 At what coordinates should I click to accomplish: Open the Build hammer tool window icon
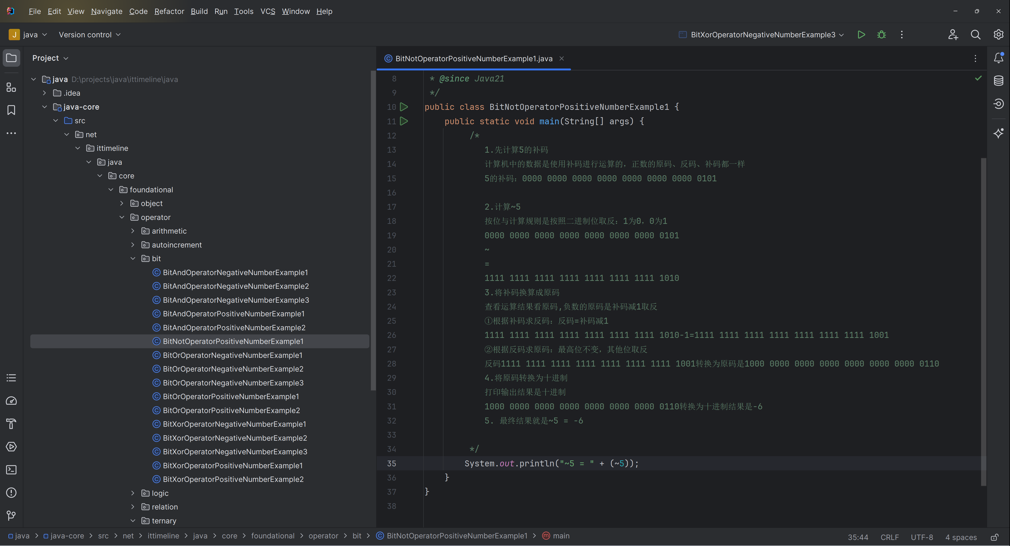pos(11,424)
